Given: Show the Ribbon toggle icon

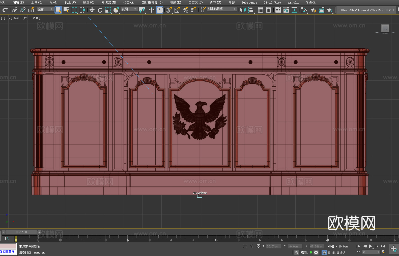Looking at the screenshot, I should coord(278,10).
